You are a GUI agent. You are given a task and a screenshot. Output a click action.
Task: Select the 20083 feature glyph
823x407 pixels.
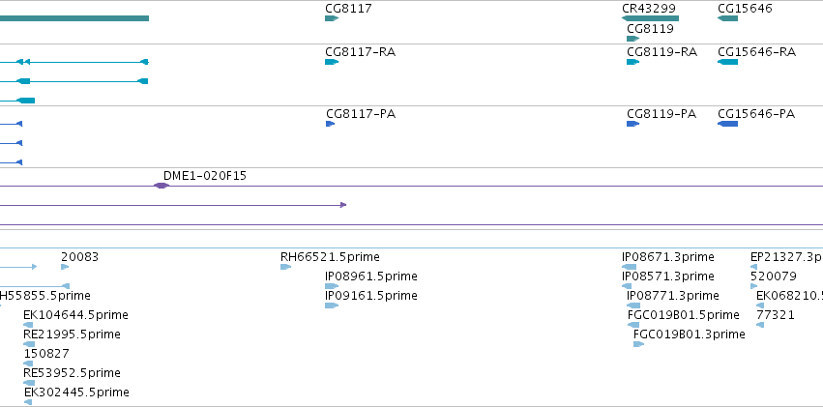65,267
